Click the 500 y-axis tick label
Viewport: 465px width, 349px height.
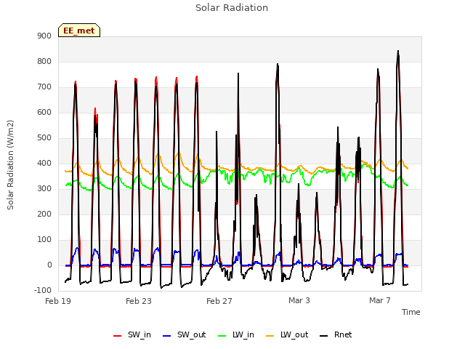click(x=44, y=138)
